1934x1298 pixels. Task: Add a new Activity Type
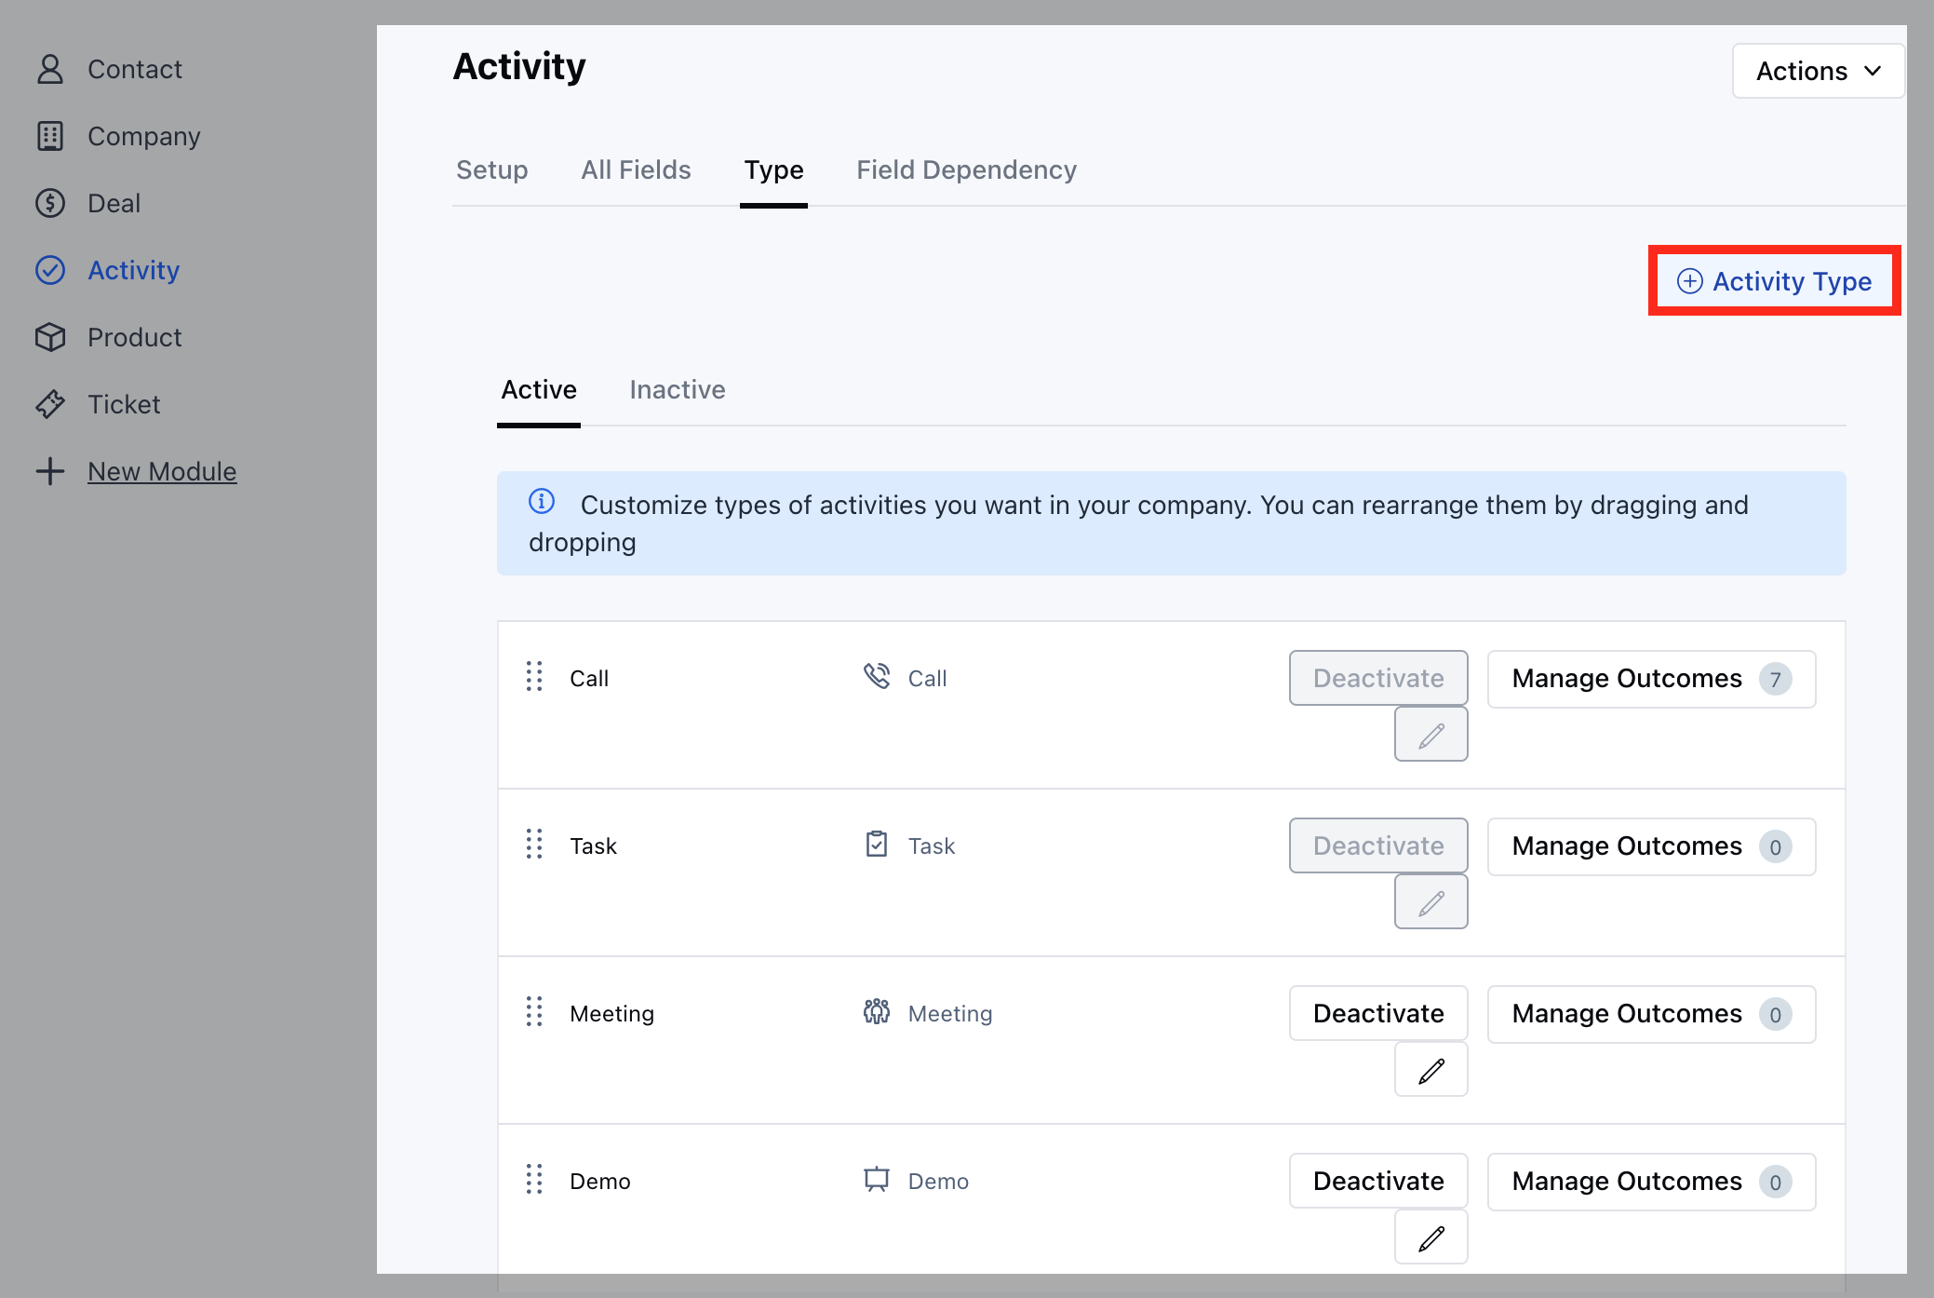(1774, 281)
